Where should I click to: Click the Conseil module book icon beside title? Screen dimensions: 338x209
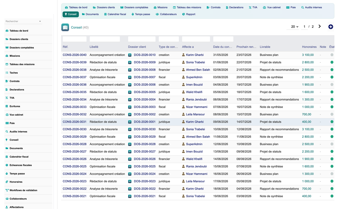point(65,27)
